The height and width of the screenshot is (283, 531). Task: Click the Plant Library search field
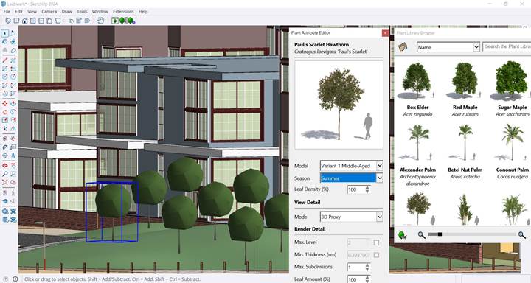(507, 46)
